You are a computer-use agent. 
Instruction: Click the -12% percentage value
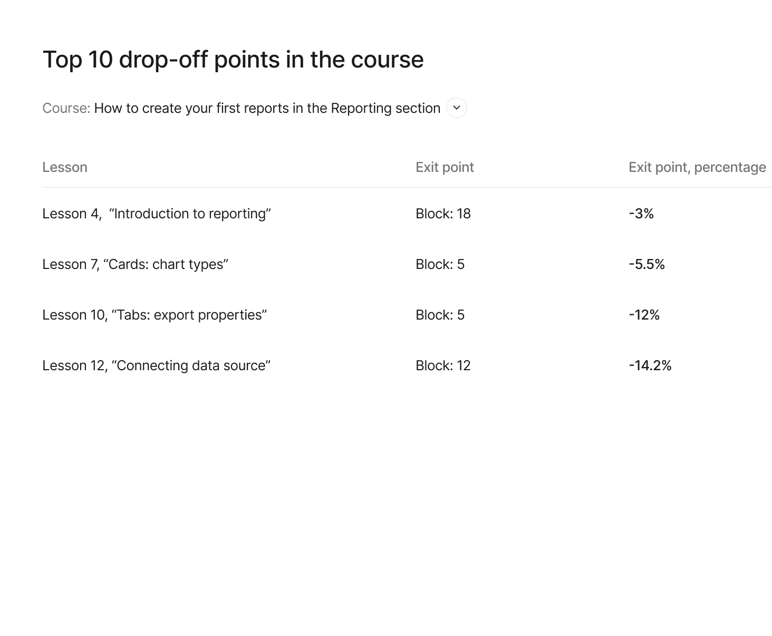tap(644, 315)
